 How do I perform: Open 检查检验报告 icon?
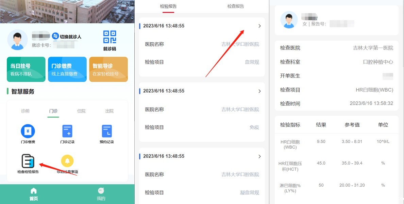click(28, 161)
